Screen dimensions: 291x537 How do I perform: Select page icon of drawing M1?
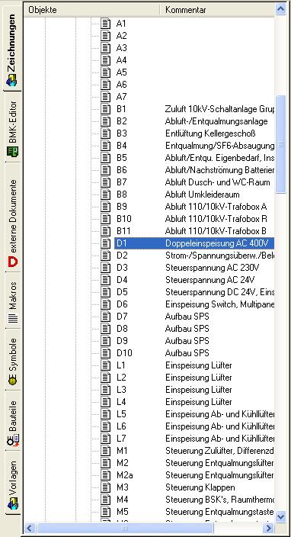106,451
